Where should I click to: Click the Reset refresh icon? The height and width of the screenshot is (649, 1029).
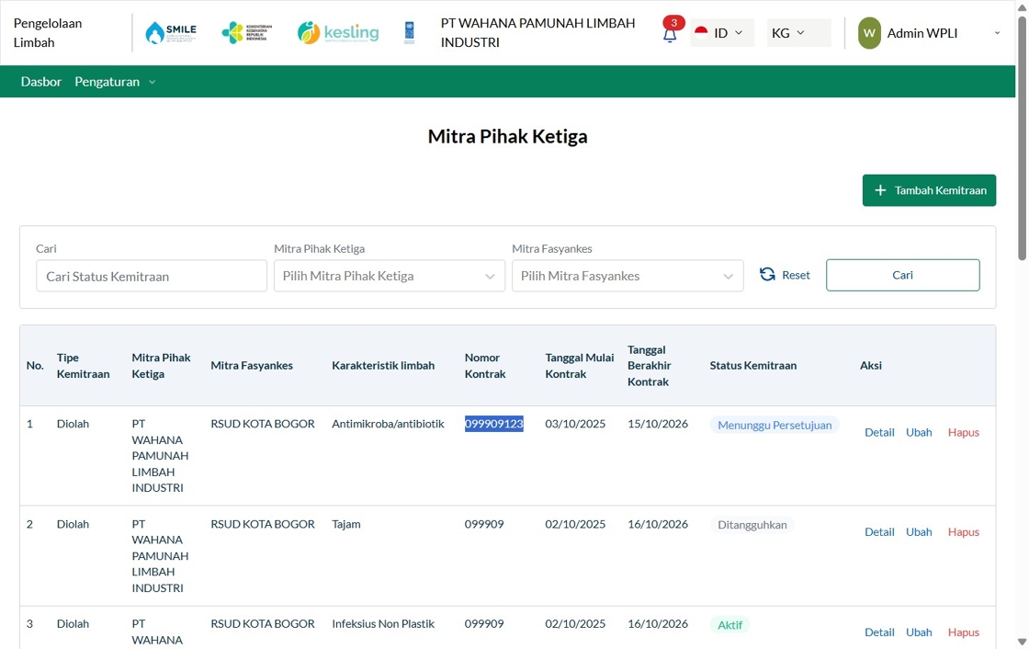(x=767, y=275)
